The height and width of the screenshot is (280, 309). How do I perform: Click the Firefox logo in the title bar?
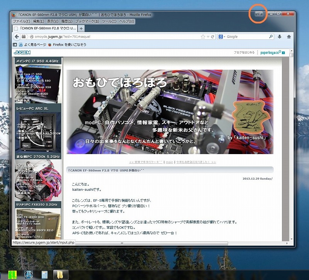pos(14,15)
